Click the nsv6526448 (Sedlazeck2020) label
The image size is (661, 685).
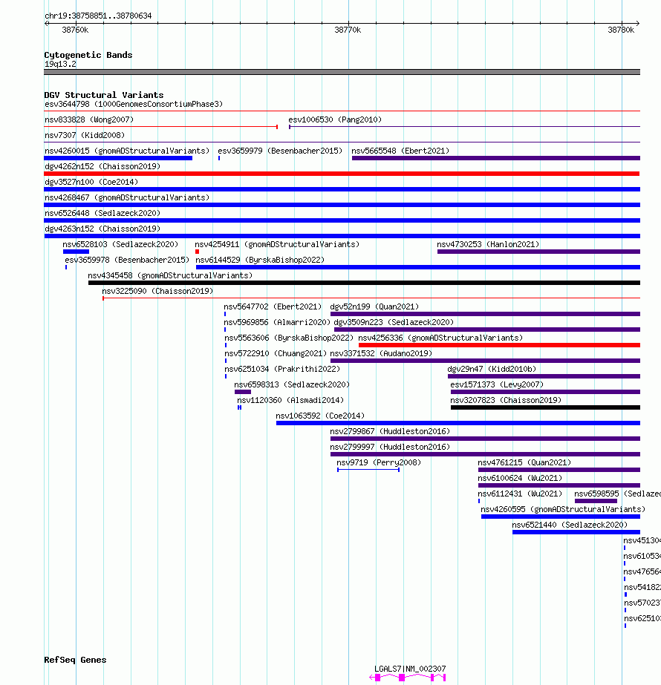pos(102,213)
